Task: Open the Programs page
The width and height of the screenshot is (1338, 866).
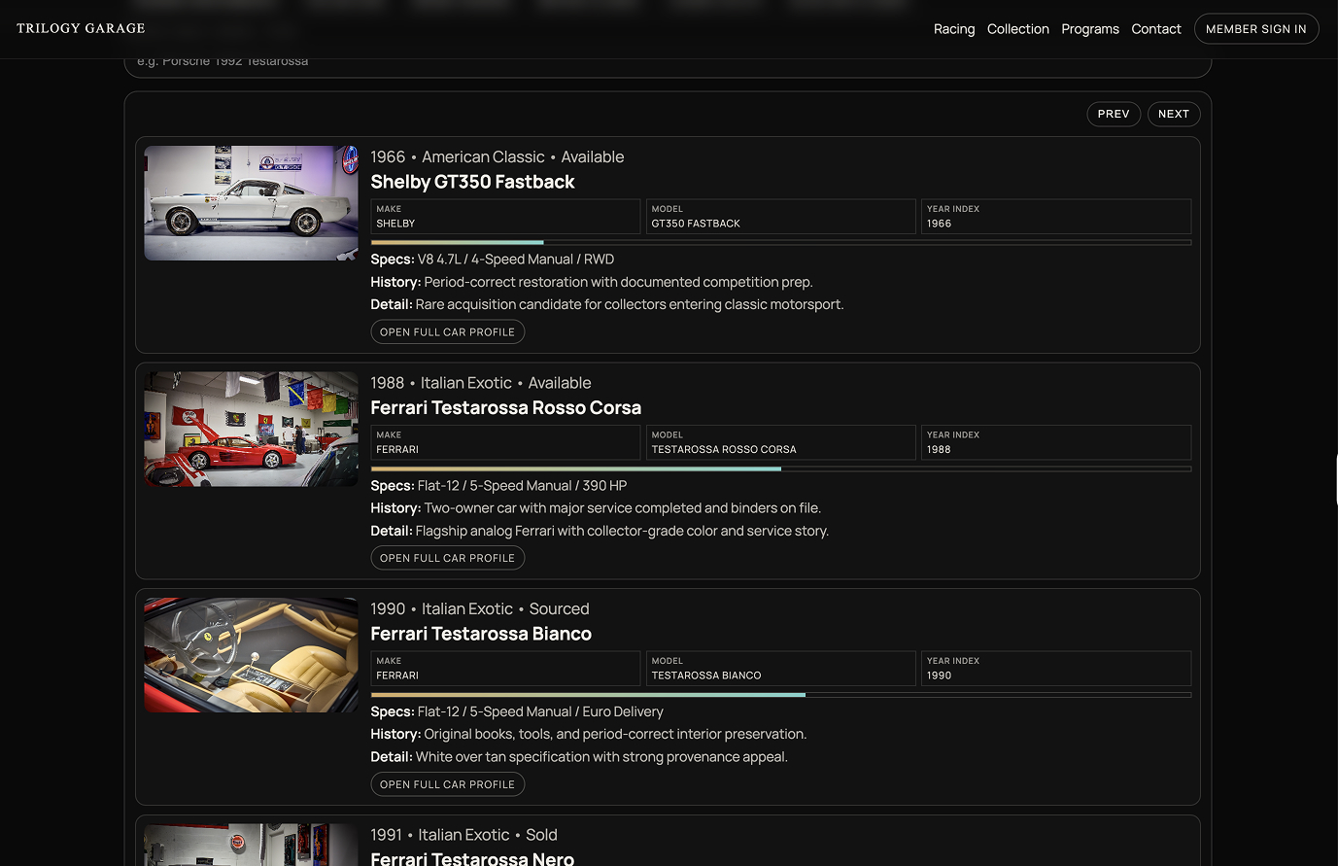Action: tap(1090, 29)
